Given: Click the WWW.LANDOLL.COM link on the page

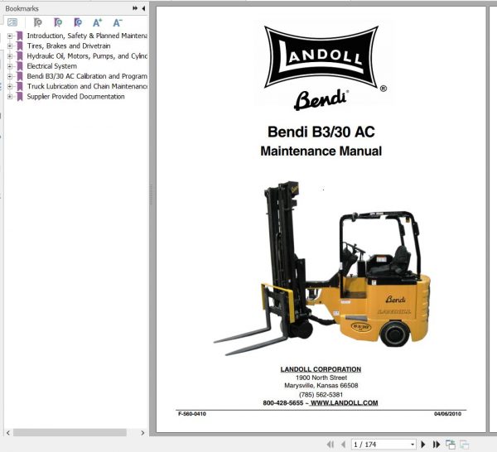Looking at the screenshot, I should 345,403.
